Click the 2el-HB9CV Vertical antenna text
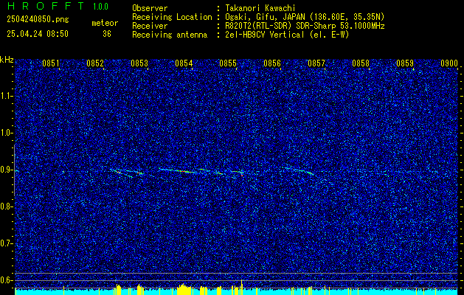Viewport: 464px width, 295px height. 287,35
